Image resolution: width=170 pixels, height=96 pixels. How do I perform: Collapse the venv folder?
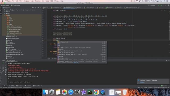(x=5, y=15)
